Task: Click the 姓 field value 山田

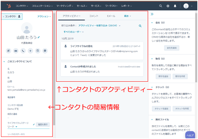Action: [x=10, y=81]
